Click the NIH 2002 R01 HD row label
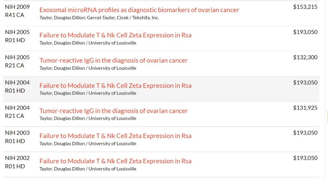 coord(17,162)
